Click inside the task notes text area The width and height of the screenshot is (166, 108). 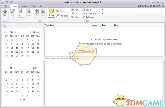(x=103, y=83)
